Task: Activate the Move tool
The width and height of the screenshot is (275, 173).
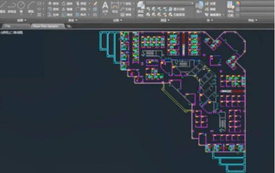Action: pyautogui.click(x=53, y=4)
